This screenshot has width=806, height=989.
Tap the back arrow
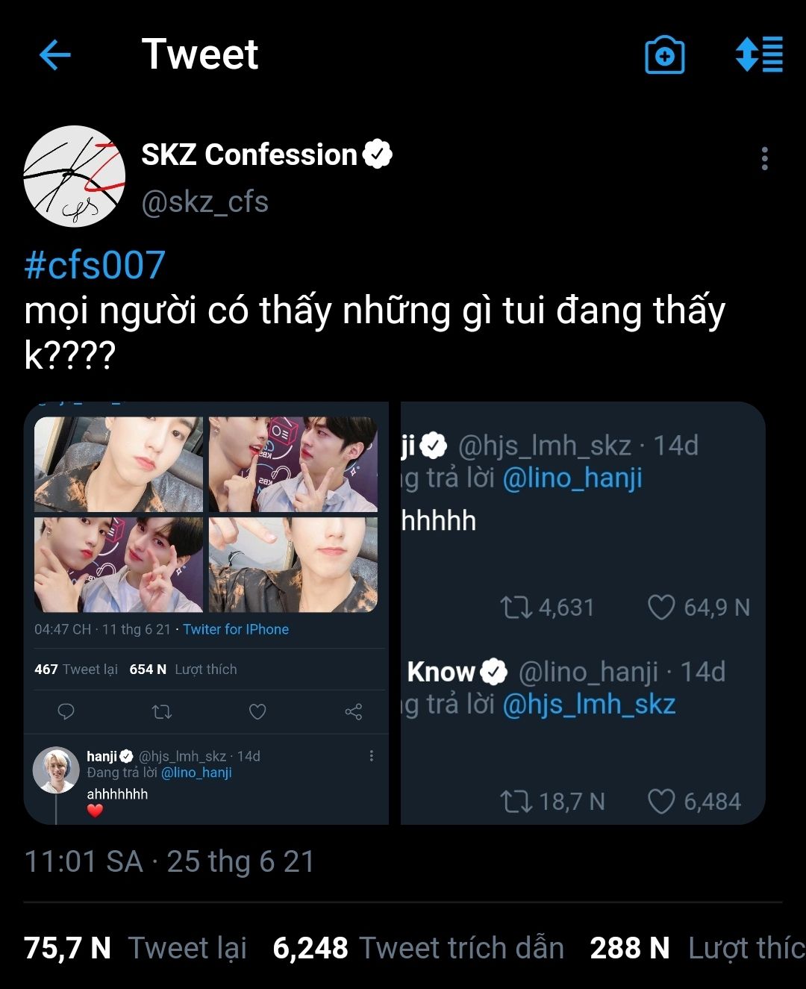tap(54, 55)
